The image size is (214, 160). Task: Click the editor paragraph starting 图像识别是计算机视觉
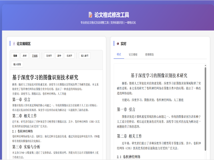click(x=55, y=108)
